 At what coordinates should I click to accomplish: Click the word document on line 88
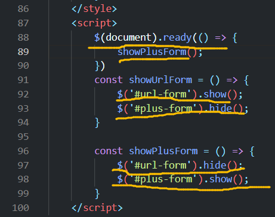[x=128, y=38]
